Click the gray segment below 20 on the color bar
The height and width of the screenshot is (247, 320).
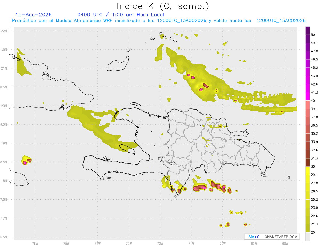307,237
